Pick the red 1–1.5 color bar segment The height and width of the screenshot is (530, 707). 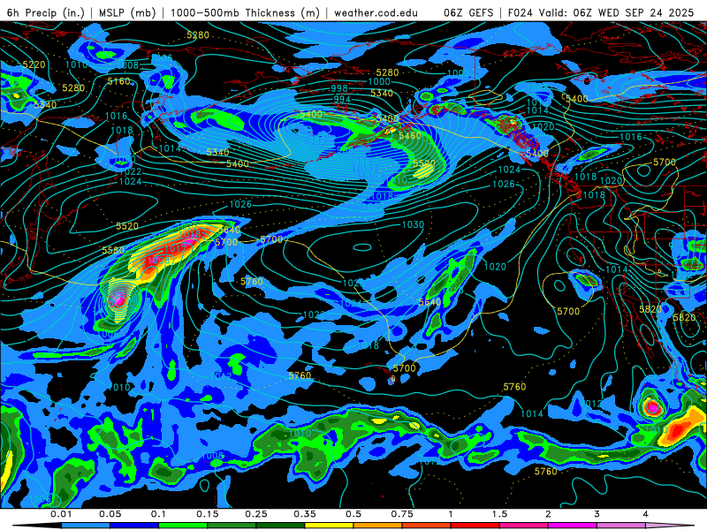(x=475, y=526)
